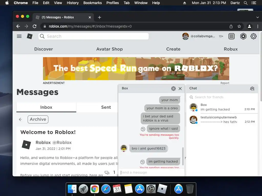Screen dimensions: 262x196
Task: Expand the Chrome tab search chevron
Action: [257, 17]
